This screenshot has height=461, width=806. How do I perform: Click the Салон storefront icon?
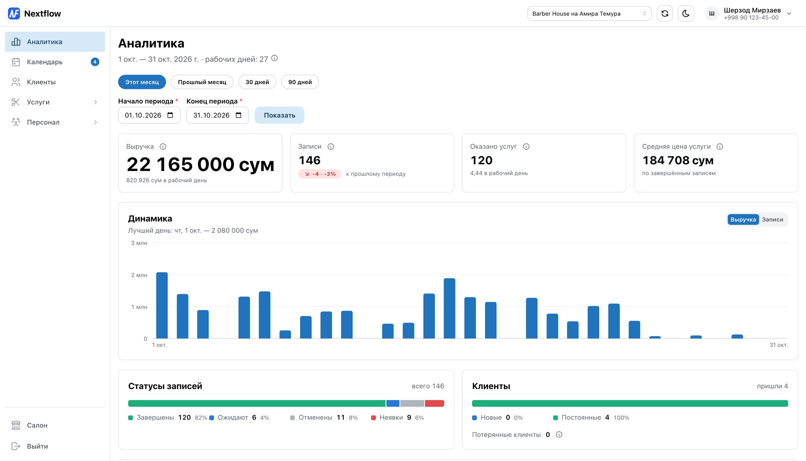coord(16,425)
